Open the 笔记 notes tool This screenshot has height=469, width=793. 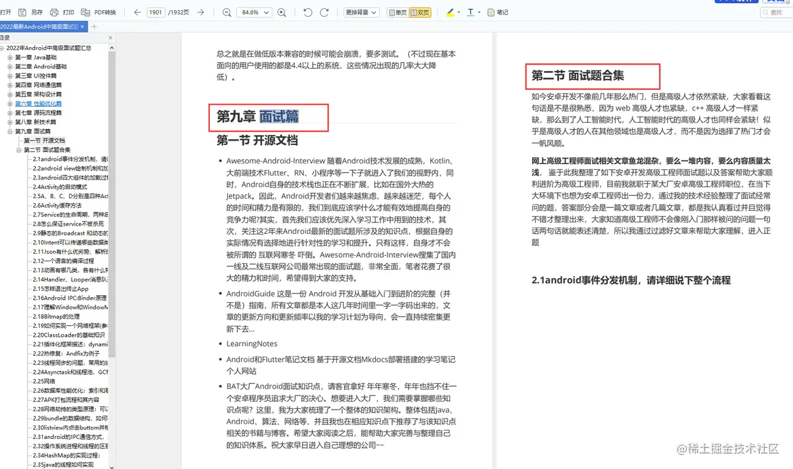[498, 12]
